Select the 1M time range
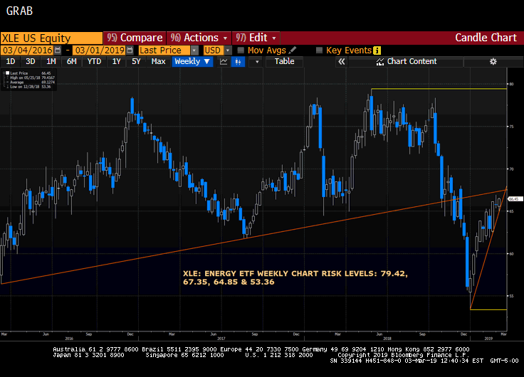Viewport: 524px width, 377px height. (51, 61)
